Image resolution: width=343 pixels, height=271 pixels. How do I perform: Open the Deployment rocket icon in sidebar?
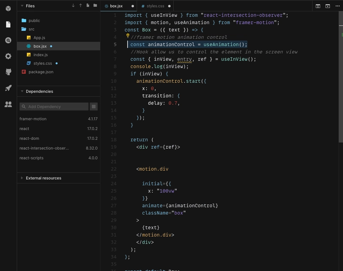tap(8, 88)
